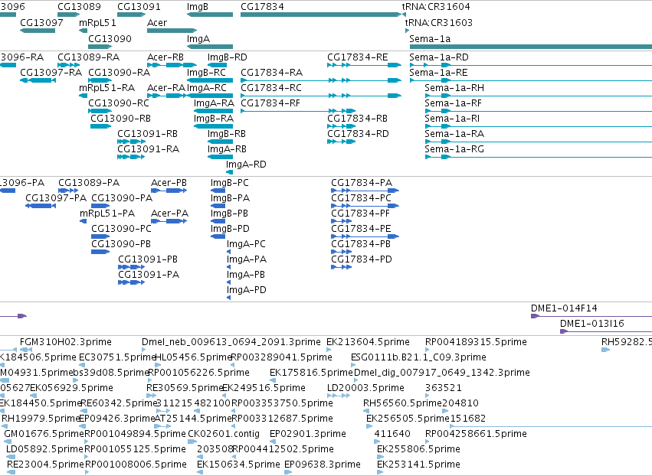Click the CG13097 gene label

41,22
